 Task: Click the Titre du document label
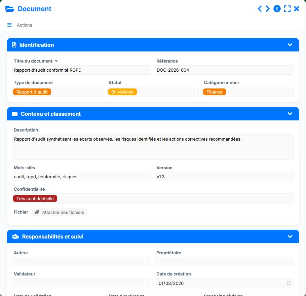[33, 61]
